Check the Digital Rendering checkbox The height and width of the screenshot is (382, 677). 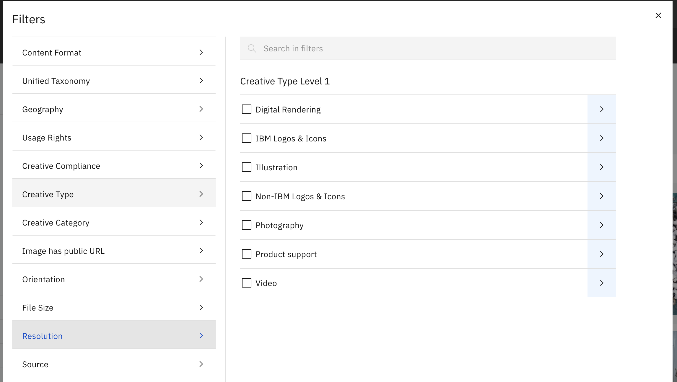point(246,109)
